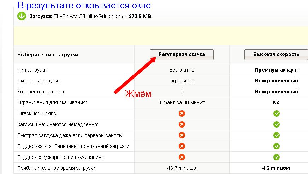Click red cross for Загрузки начинаются немедленно

coord(182,124)
